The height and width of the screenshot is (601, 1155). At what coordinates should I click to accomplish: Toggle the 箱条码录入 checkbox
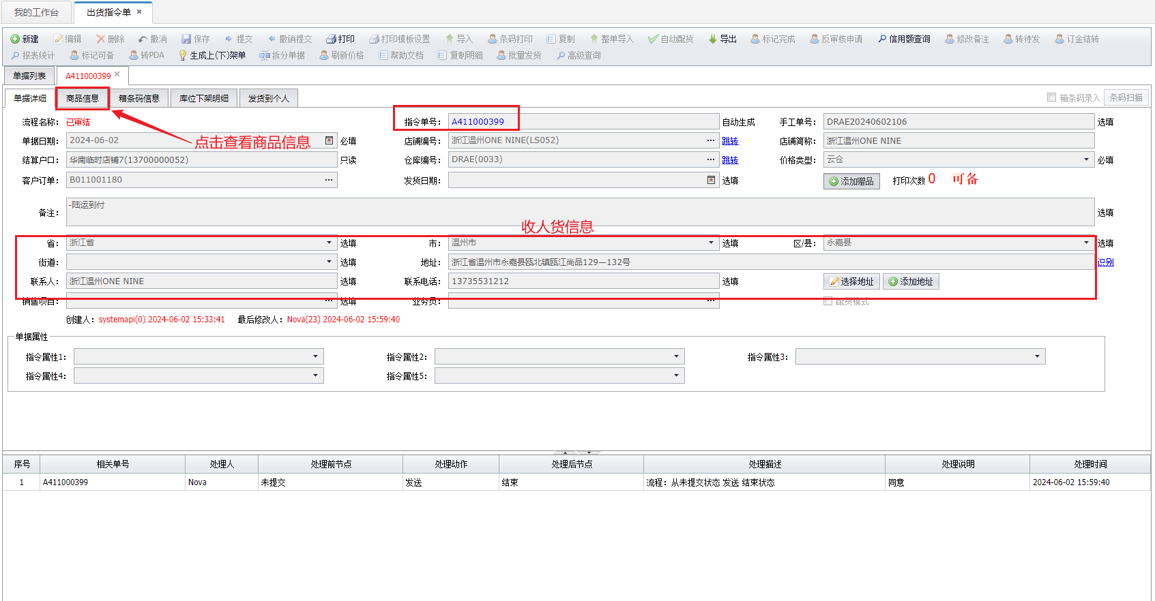tap(1052, 97)
